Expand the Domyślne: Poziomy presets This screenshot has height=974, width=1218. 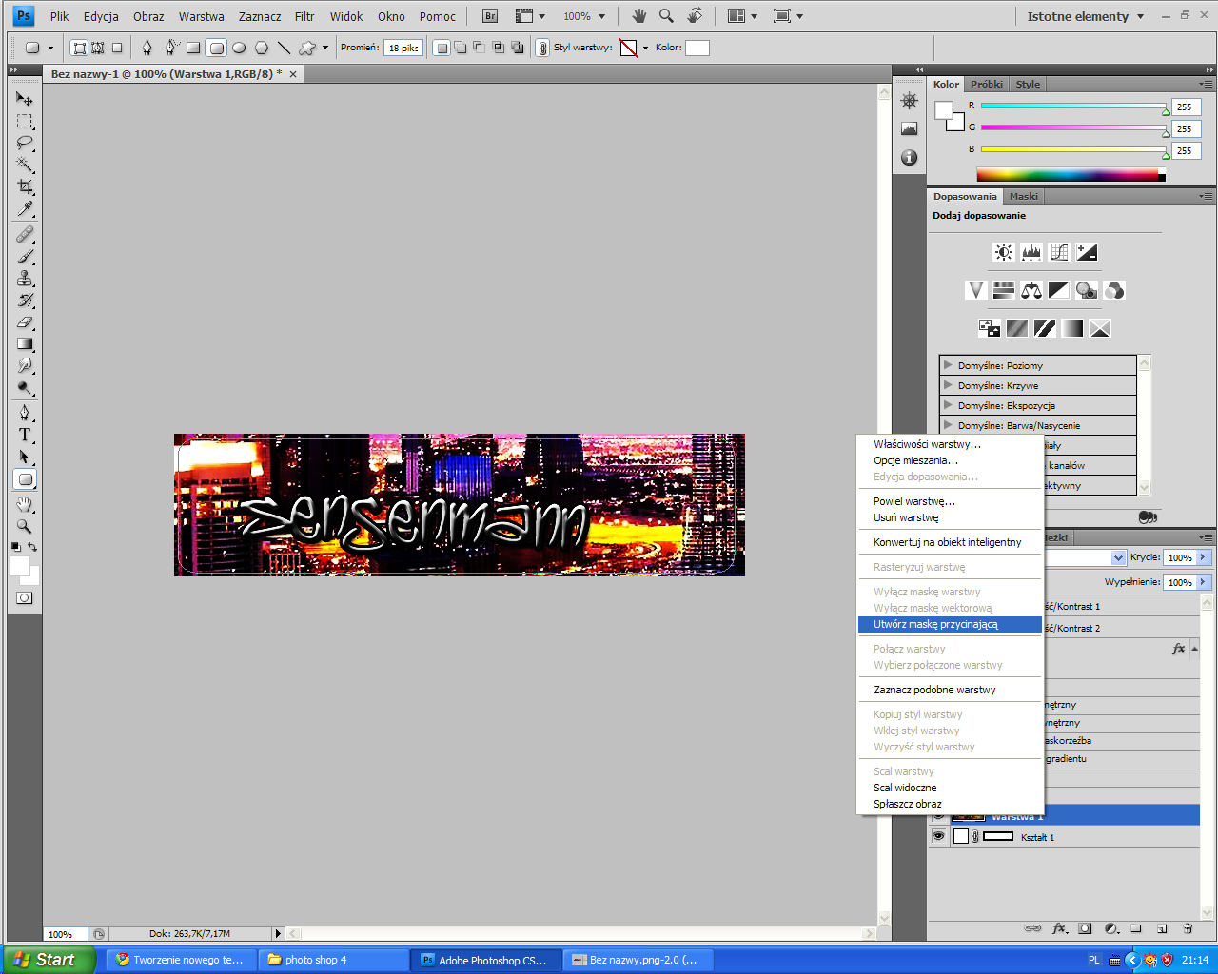pos(948,365)
